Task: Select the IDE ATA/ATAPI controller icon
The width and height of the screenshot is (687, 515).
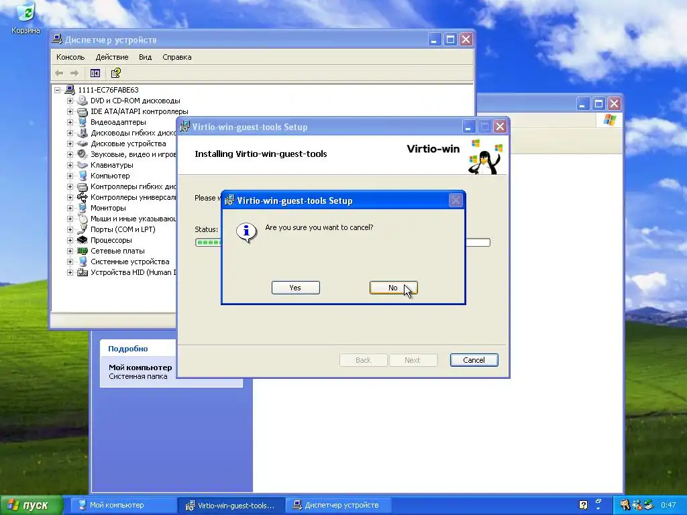Action: [x=83, y=112]
